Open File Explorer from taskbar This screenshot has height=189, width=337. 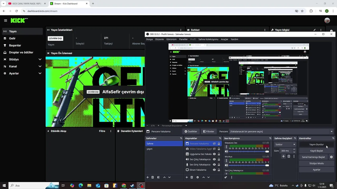(89, 186)
